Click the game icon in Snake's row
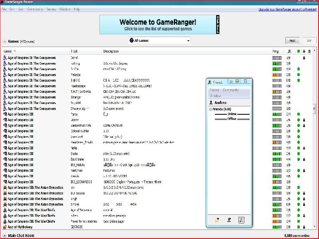This screenshot has width=319, height=239. tap(5, 154)
